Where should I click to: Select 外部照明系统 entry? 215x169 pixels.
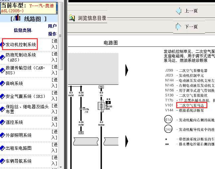tap(19, 135)
